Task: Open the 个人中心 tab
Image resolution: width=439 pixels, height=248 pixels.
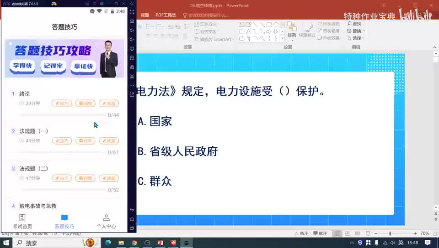Action: click(x=107, y=222)
